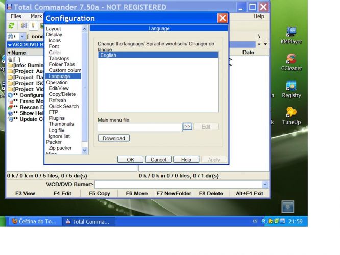340x255 pixels.
Task: Click the category list scroll up arrow
Action: tap(85, 29)
